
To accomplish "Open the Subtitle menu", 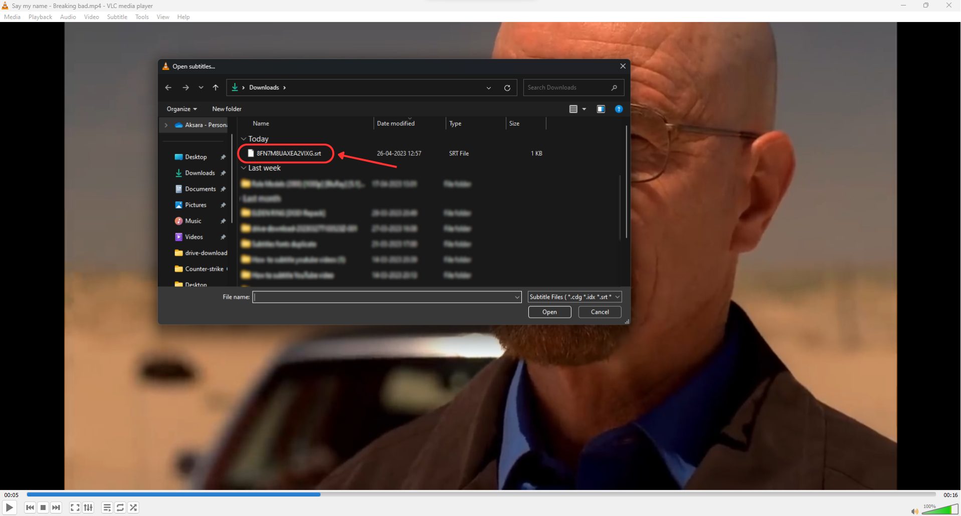I will click(x=117, y=17).
